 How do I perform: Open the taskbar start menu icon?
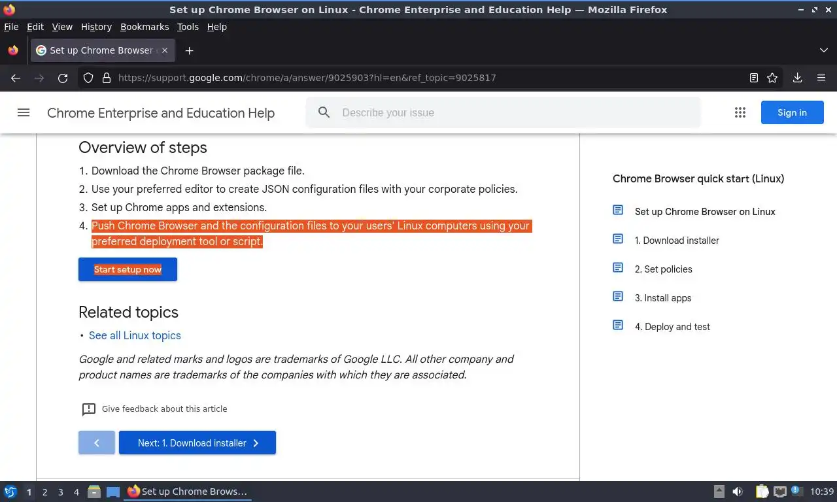coord(10,492)
